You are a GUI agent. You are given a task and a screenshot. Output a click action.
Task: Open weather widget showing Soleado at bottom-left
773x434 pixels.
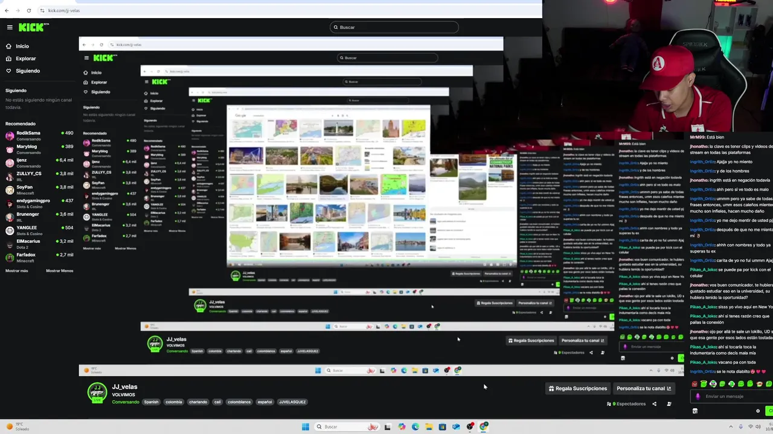tap(17, 427)
